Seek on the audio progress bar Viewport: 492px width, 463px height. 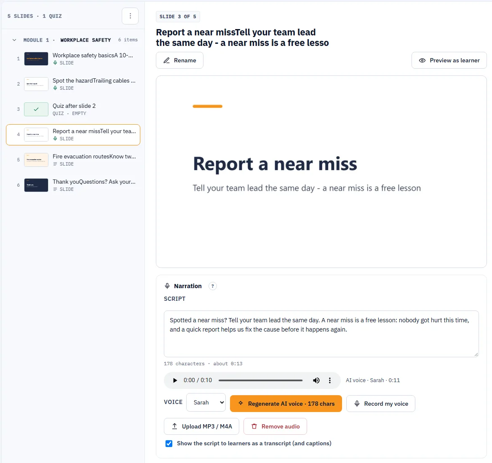(x=260, y=380)
